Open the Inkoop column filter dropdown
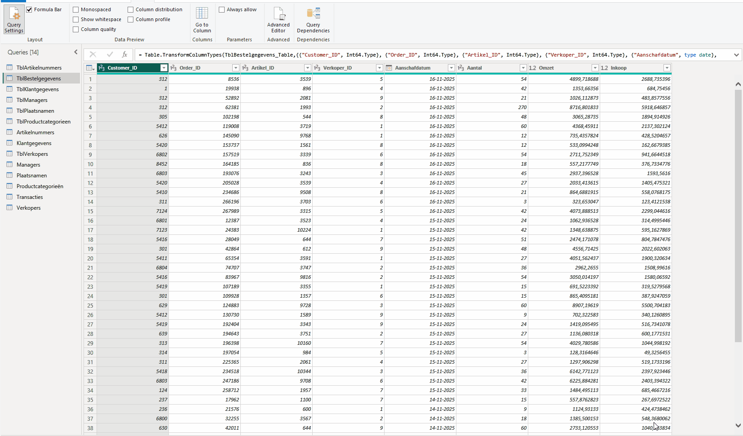The width and height of the screenshot is (743, 436). [x=667, y=68]
